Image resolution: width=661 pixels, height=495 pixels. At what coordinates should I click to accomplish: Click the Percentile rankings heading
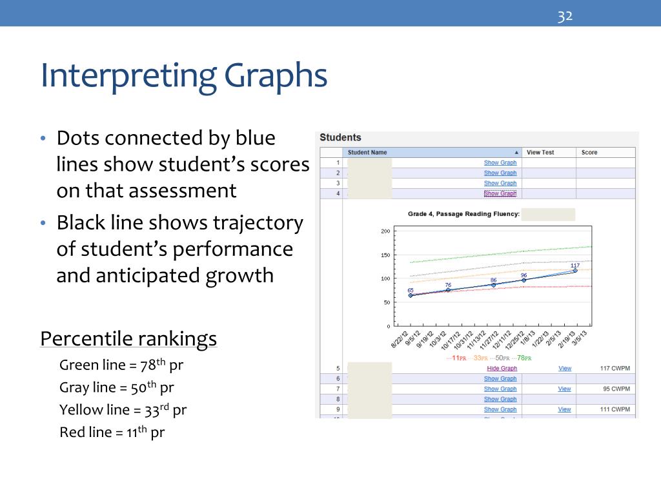click(128, 339)
